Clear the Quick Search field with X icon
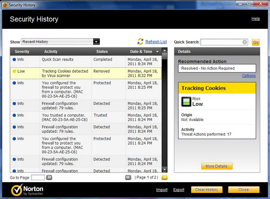 coord(244,42)
